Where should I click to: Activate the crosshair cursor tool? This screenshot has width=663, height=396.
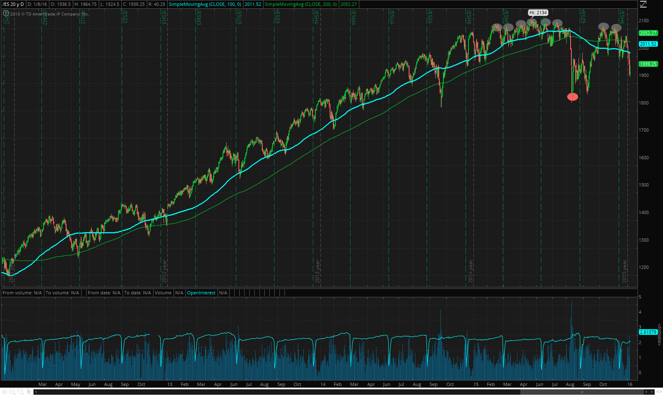4,392
